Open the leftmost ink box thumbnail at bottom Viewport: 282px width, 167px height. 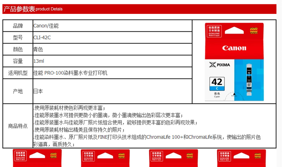pos(37,158)
